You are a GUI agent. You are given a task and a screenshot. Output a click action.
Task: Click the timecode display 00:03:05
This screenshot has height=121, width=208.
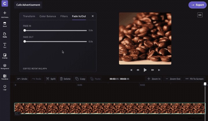(114, 79)
